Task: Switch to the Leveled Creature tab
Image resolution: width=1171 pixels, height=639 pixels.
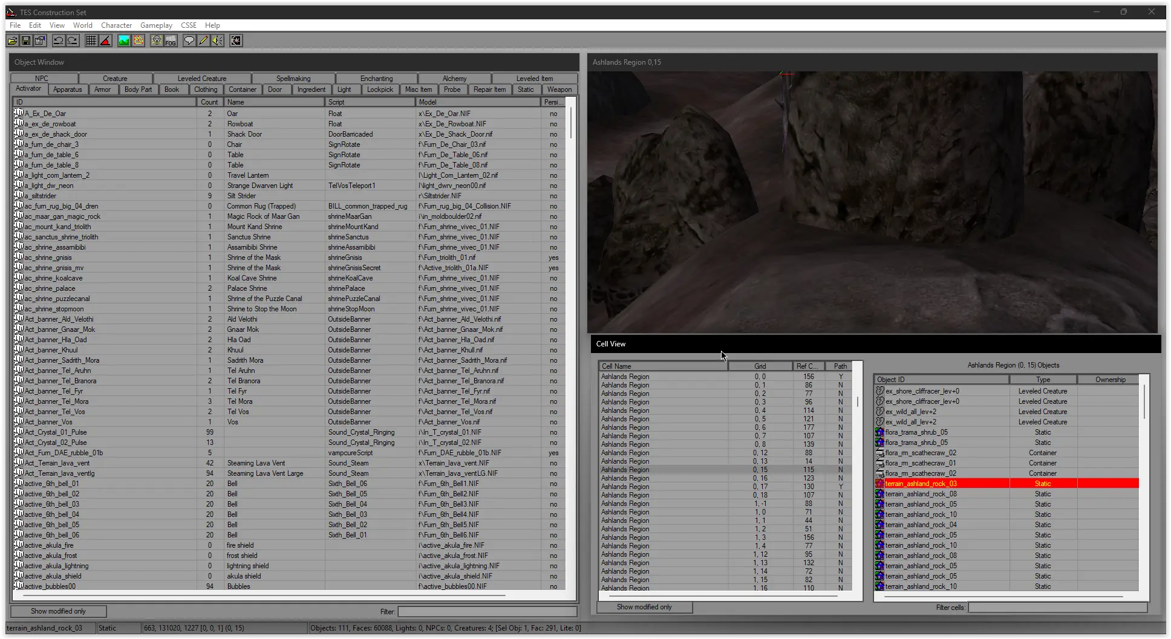Action: click(202, 79)
